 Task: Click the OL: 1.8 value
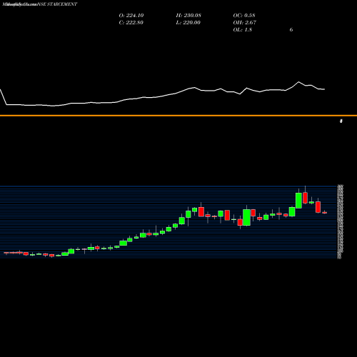[242, 30]
